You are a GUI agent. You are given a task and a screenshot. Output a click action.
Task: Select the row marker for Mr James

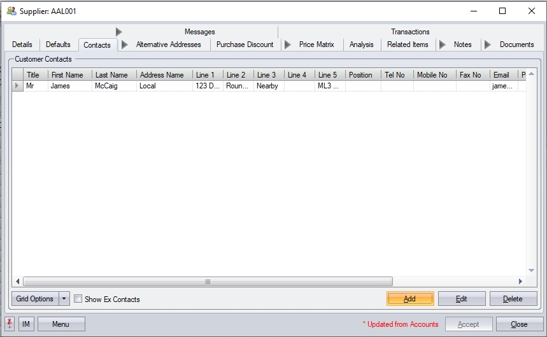point(17,86)
